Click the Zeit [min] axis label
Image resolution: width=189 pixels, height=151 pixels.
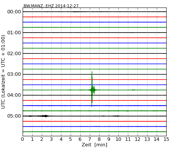pos(94,145)
